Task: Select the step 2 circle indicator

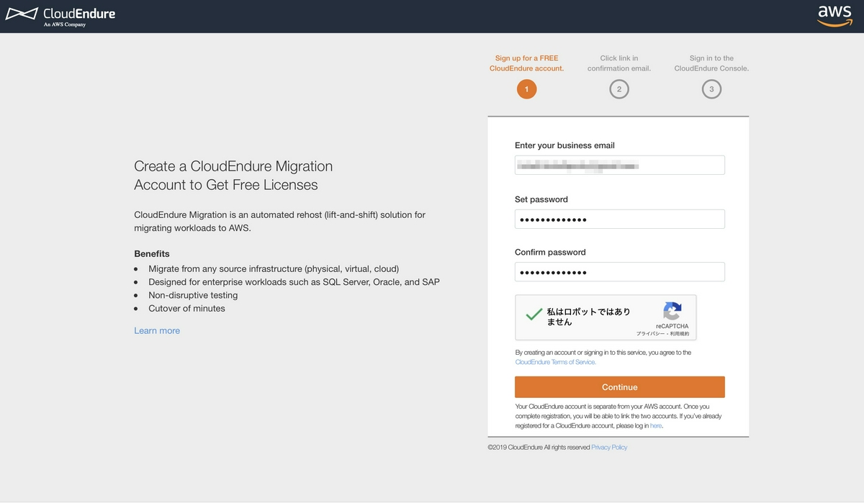Action: tap(618, 89)
